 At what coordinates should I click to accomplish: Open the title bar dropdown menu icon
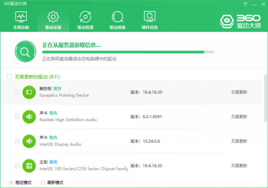(x=245, y=4)
